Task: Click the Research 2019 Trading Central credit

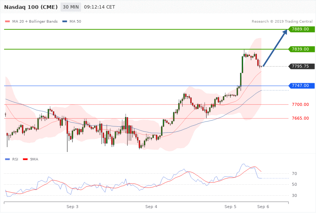Action: [x=282, y=21]
